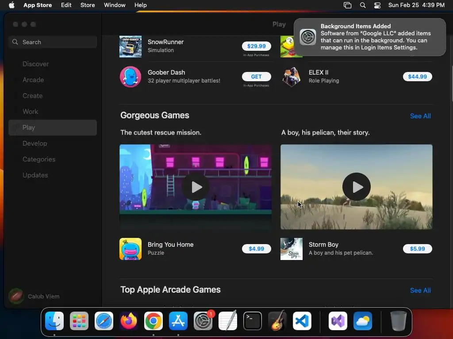Go to the Develop section
The image size is (453, 339).
point(53,143)
